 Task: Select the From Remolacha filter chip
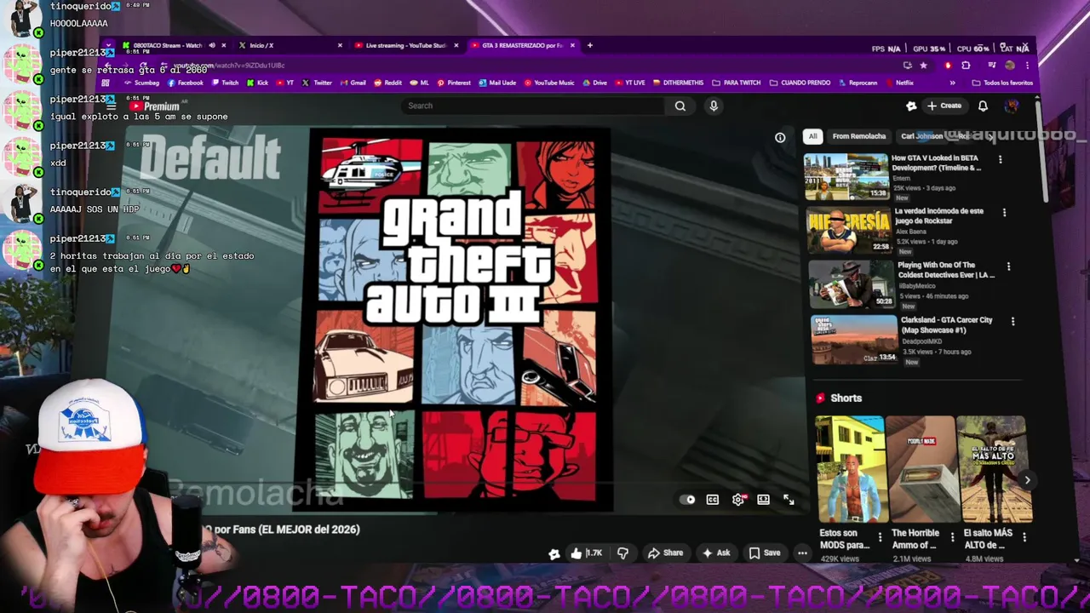858,136
